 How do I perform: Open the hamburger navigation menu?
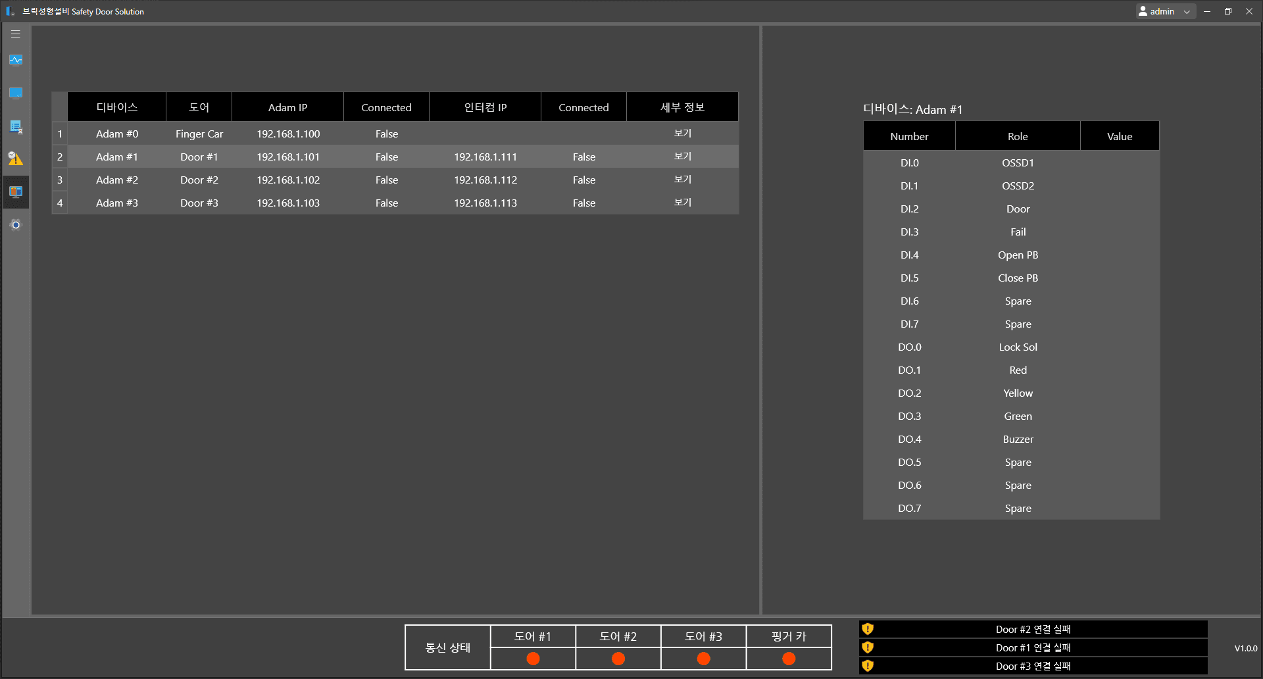[x=15, y=34]
